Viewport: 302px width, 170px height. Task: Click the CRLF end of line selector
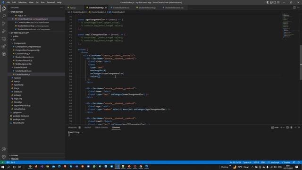click(x=263, y=162)
